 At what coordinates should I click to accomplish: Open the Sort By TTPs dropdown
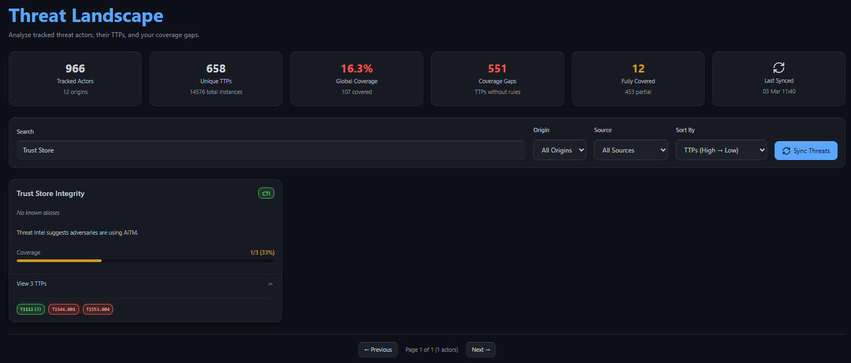coord(721,150)
